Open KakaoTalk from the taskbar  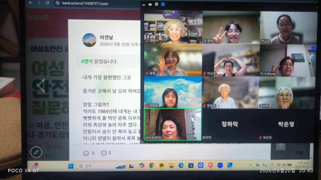161,166
